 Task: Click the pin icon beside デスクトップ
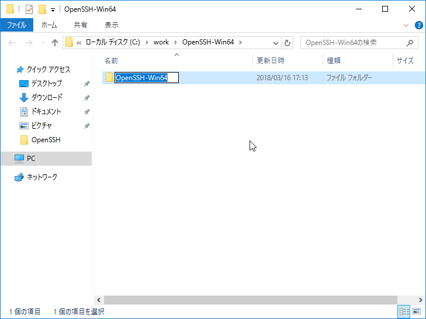[x=86, y=84]
